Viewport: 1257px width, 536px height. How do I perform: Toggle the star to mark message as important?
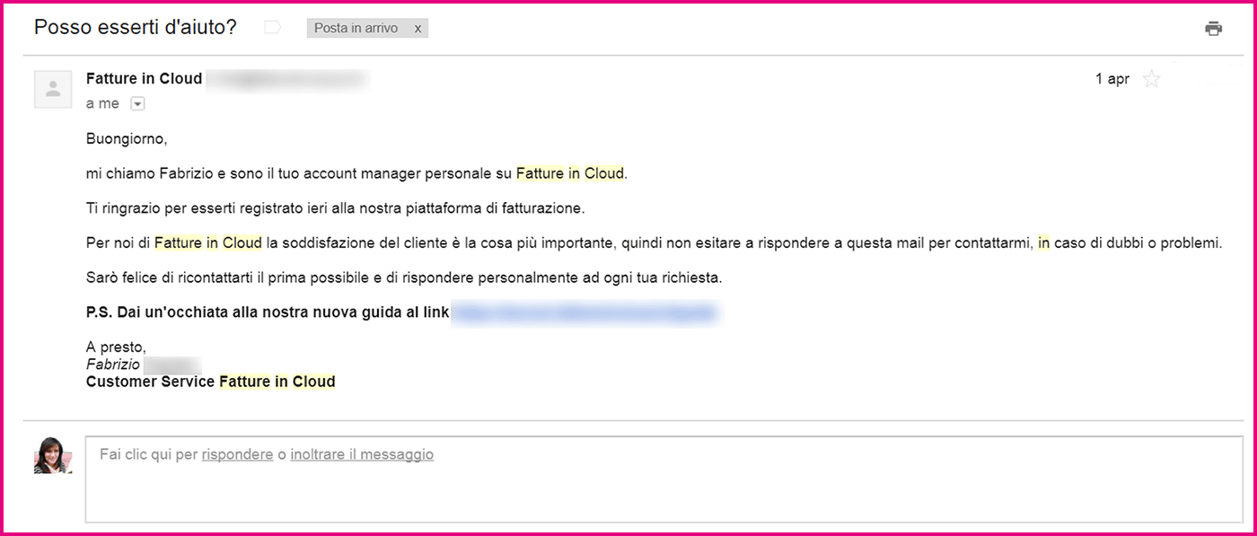pyautogui.click(x=1152, y=79)
